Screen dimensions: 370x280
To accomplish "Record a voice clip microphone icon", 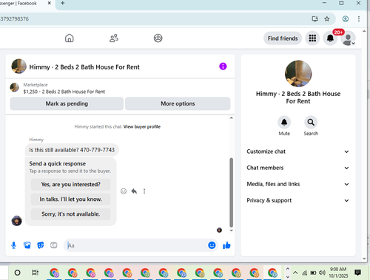I will (x=14, y=245).
